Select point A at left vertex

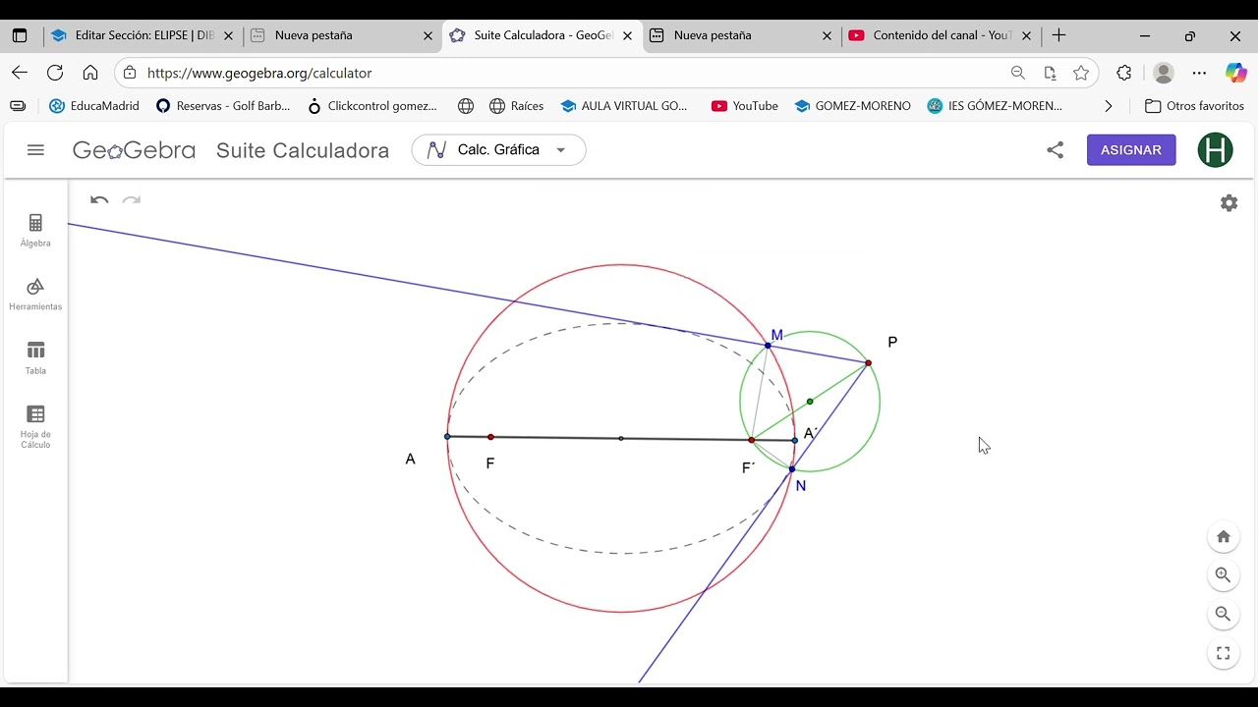coord(447,436)
